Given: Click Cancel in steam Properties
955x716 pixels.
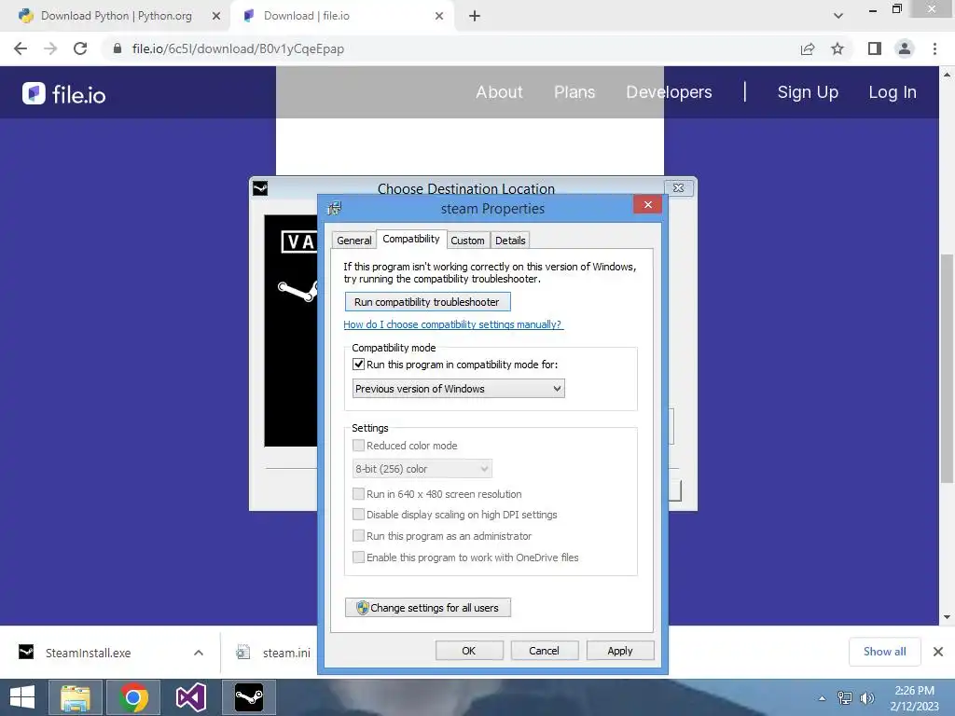Looking at the screenshot, I should 544,650.
